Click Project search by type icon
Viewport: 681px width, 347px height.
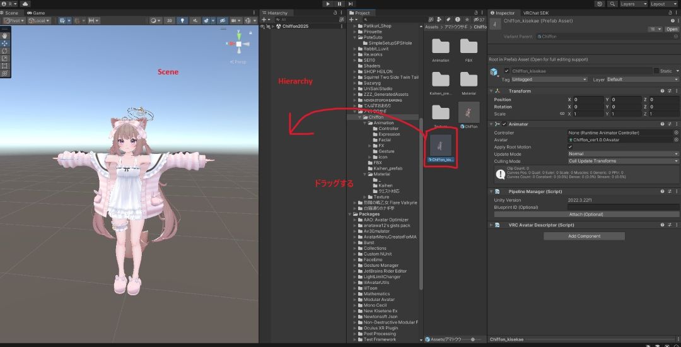pyautogui.click(x=439, y=20)
